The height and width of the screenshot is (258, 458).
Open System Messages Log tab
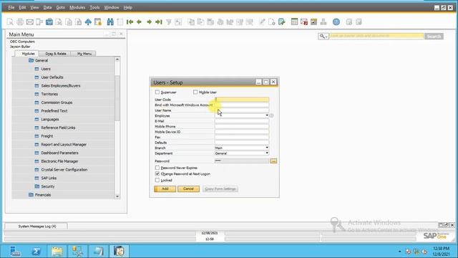point(36,226)
